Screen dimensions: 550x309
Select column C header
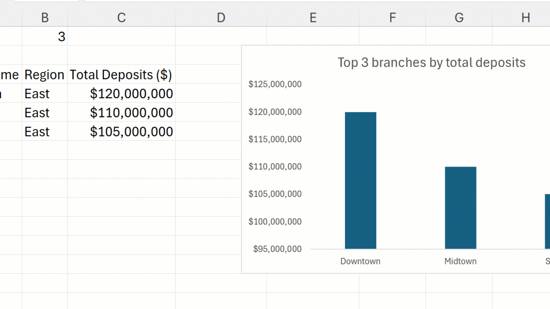pyautogui.click(x=121, y=18)
